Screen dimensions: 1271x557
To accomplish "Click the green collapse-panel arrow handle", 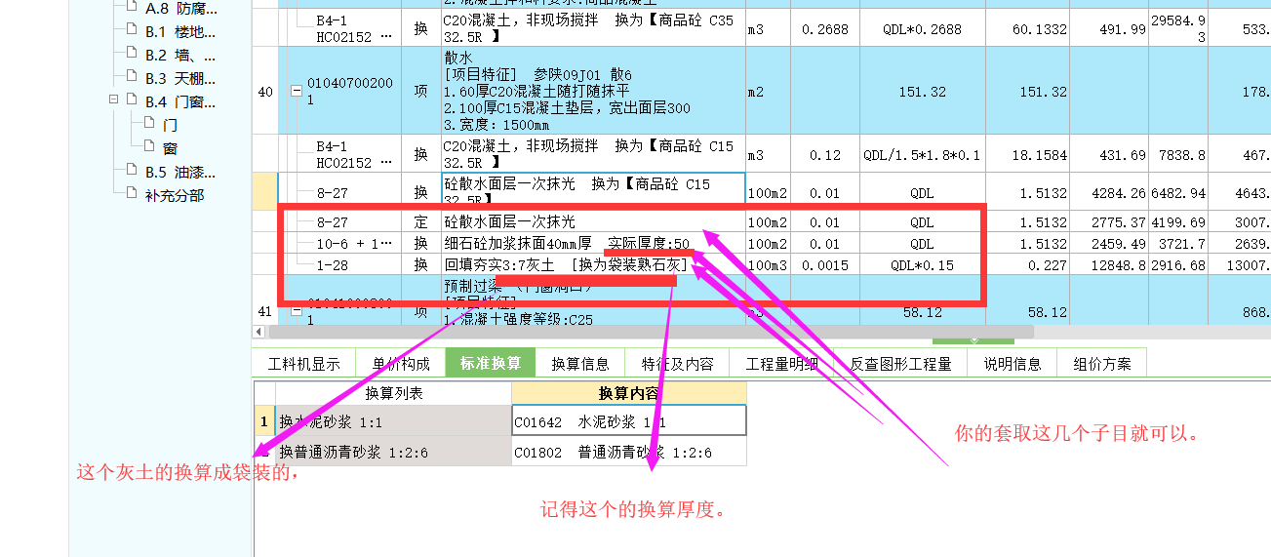I will 973,341.
